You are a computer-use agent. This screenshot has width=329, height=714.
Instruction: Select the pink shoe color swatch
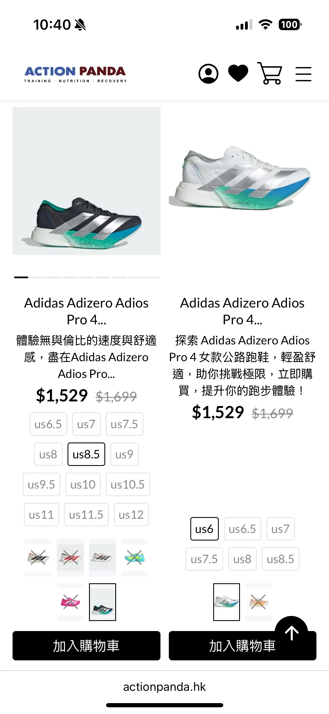tap(70, 602)
